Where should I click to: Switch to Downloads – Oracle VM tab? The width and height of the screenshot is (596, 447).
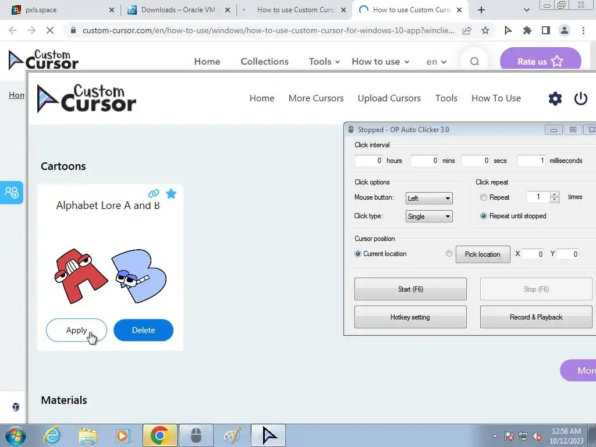click(x=178, y=10)
